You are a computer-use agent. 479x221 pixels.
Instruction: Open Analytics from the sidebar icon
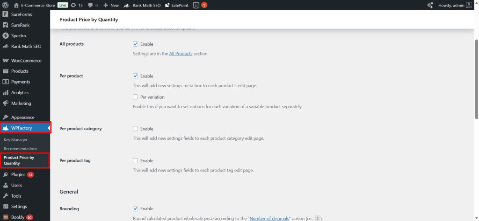point(6,93)
